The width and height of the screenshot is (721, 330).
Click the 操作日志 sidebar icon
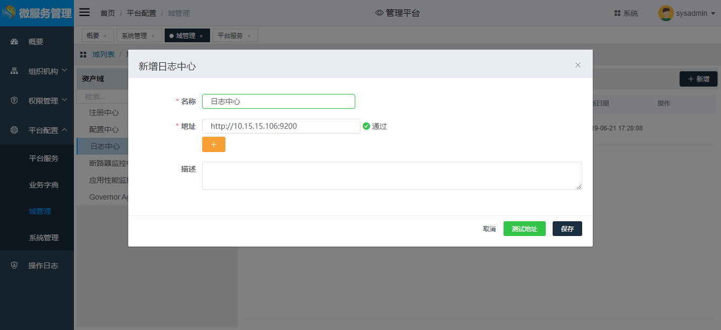point(14,266)
